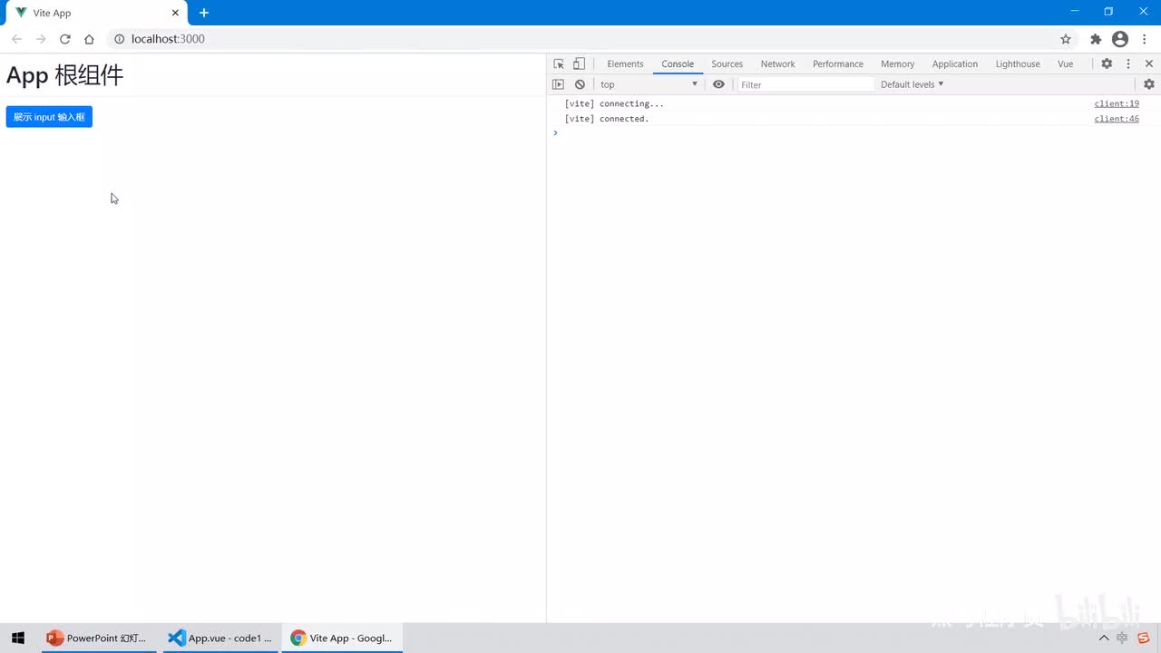Open the Extensions puzzle icon
The image size is (1161, 653).
[1096, 39]
